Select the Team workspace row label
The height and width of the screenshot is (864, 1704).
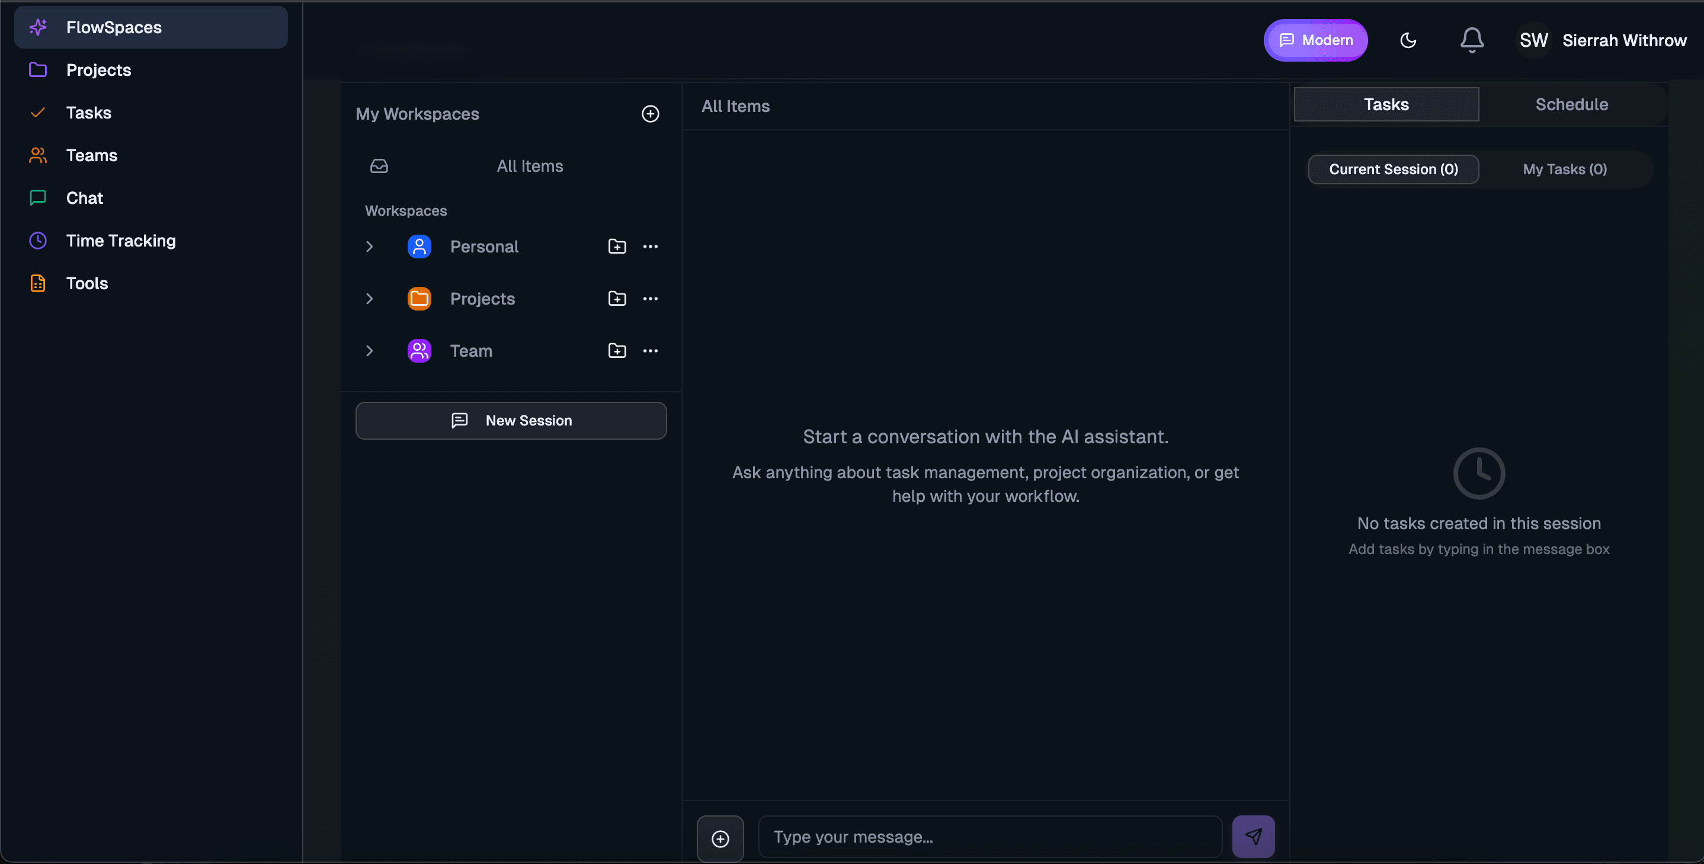[471, 351]
